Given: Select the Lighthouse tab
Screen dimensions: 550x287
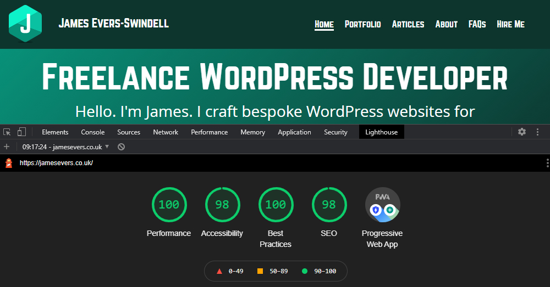Looking at the screenshot, I should point(382,132).
